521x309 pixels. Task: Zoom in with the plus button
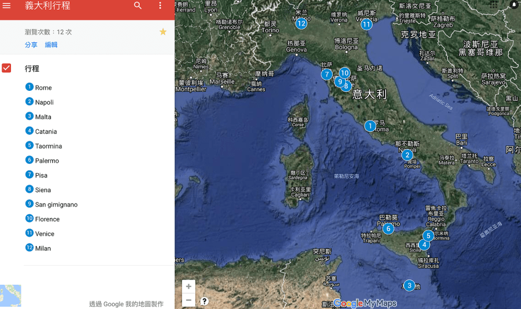[188, 287]
